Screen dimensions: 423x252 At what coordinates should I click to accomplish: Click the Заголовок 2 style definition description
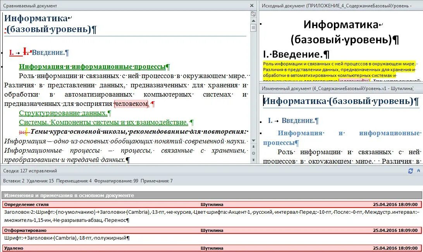[211, 216]
